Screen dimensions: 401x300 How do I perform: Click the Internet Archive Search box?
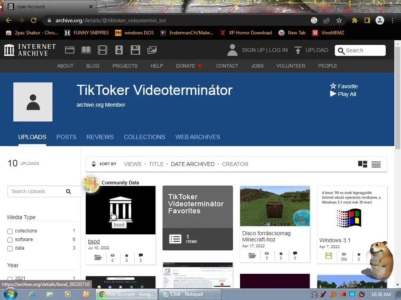[x=360, y=50]
